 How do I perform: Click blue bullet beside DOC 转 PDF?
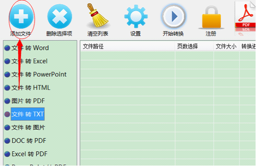click(x=7, y=141)
